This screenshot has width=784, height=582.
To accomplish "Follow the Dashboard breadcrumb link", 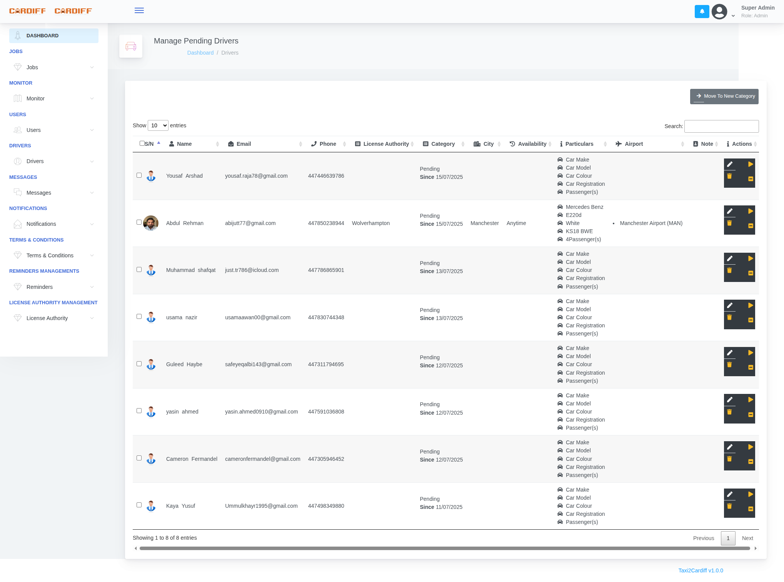I will (x=200, y=53).
